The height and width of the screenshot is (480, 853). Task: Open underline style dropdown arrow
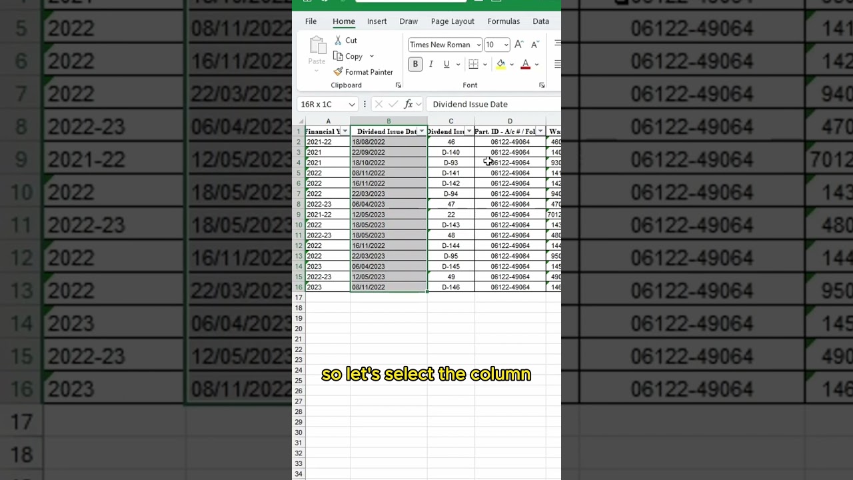point(458,65)
